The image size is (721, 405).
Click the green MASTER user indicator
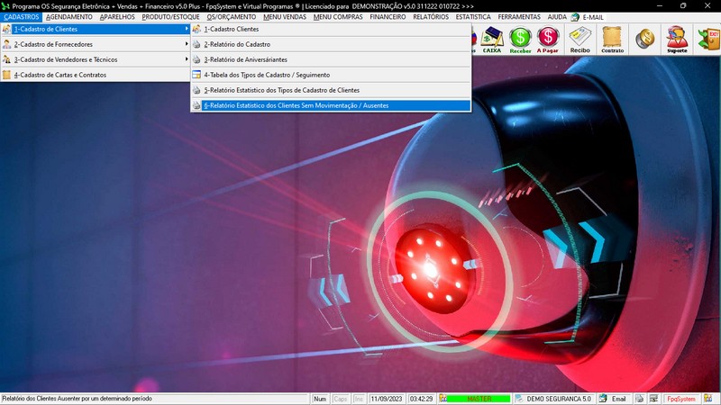click(478, 399)
